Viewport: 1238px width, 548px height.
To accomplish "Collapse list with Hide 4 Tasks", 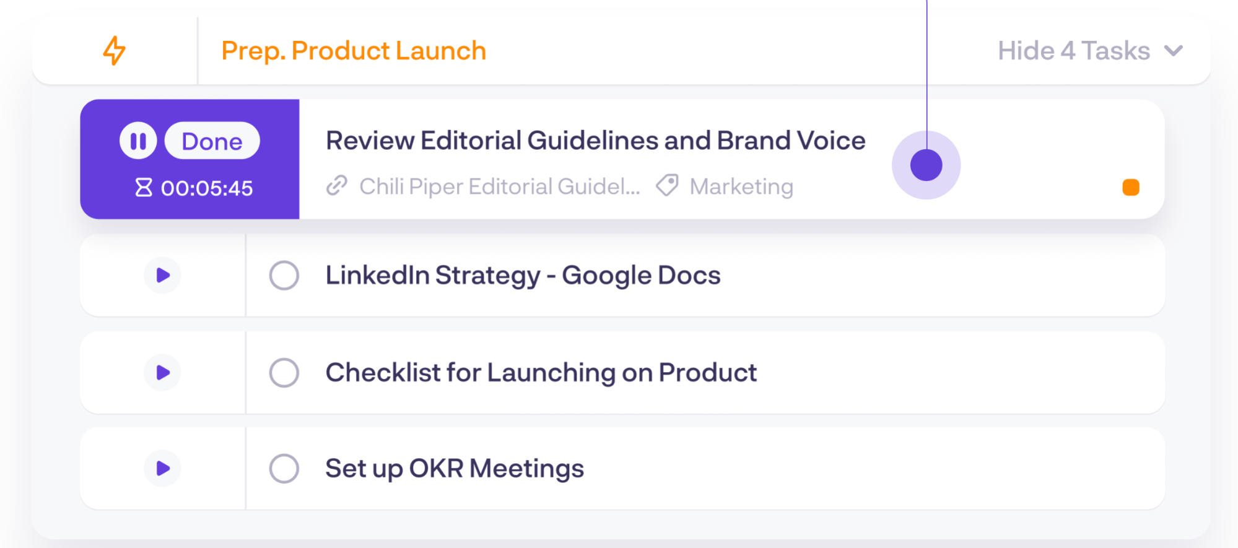I will (1074, 51).
